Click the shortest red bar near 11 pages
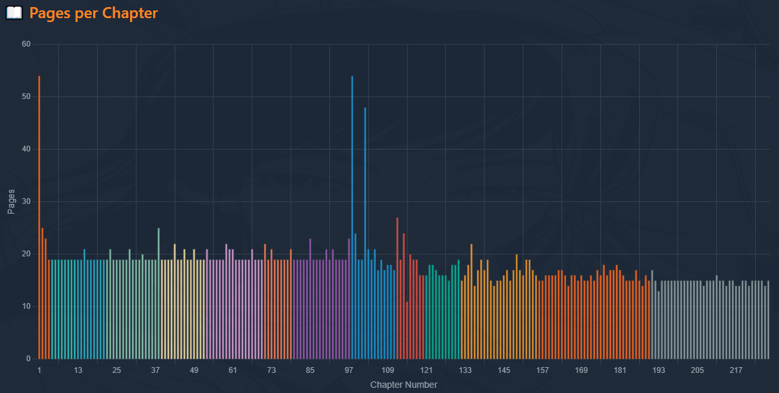Viewport: 779px width, 393px height. (x=407, y=330)
